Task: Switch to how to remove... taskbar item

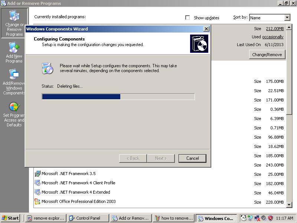Action: point(174,218)
